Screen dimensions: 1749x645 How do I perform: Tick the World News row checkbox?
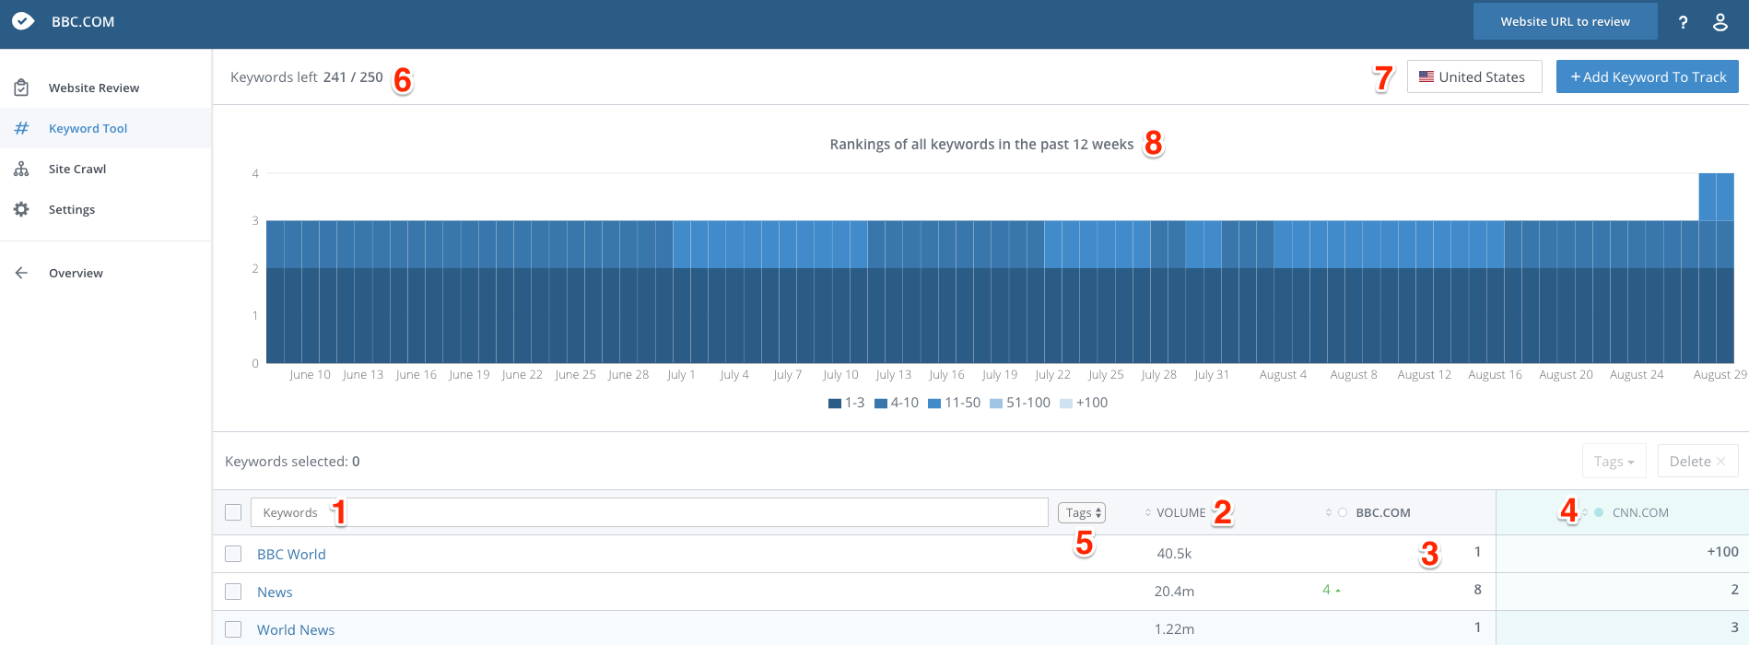pyautogui.click(x=233, y=629)
